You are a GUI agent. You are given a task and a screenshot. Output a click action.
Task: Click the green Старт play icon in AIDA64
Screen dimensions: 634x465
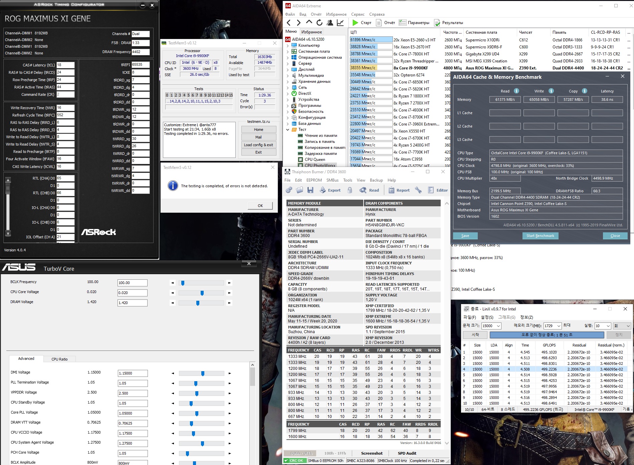pos(355,23)
